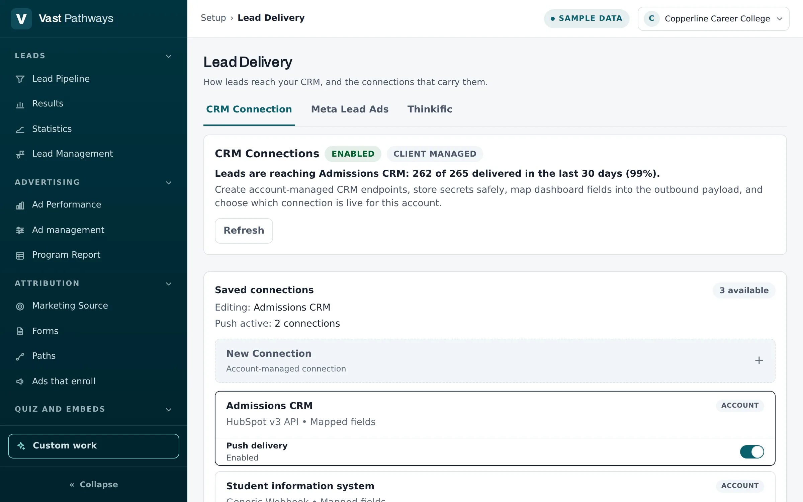
Task: Open Forms in the sidebar
Action: [94, 331]
